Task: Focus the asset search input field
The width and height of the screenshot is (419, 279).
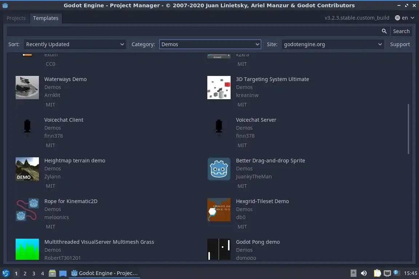Action: click(198, 31)
